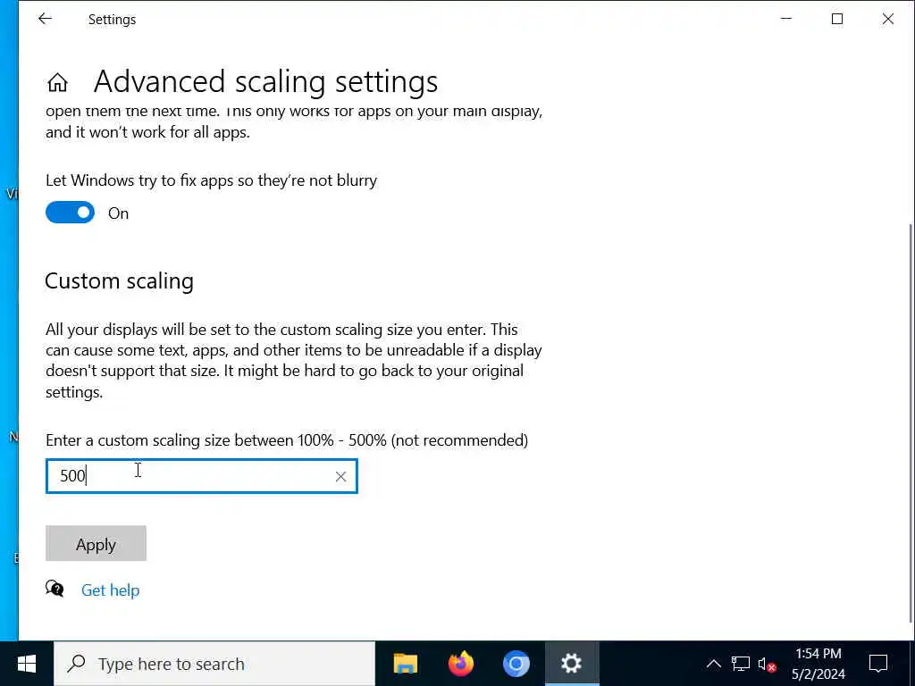This screenshot has height=686, width=915.
Task: Open the muted volume icon in the system tray
Action: (x=767, y=665)
